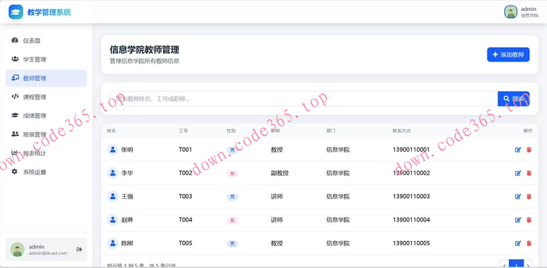Delete teacher 张明 with trash icon

[x=529, y=150]
